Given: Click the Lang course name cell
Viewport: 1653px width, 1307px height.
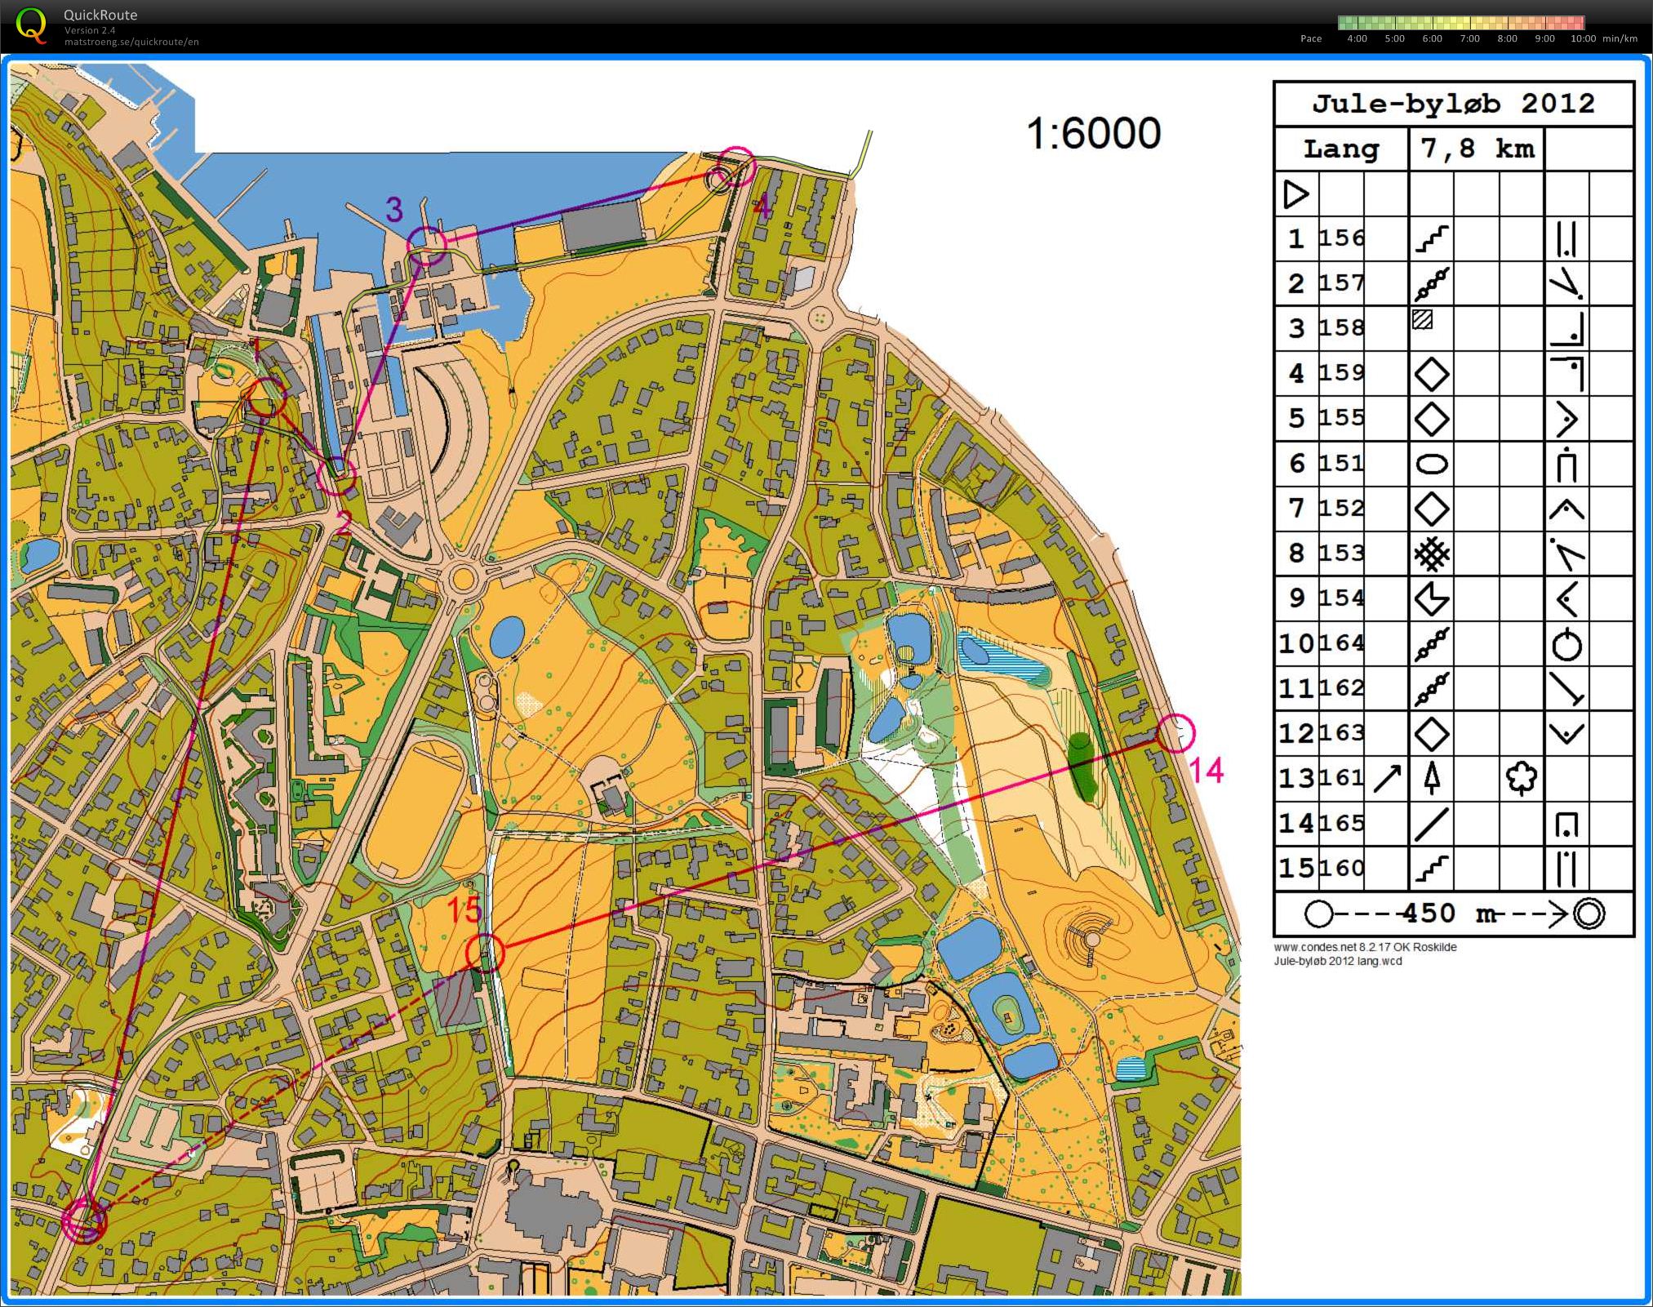Looking at the screenshot, I should pos(1342,149).
